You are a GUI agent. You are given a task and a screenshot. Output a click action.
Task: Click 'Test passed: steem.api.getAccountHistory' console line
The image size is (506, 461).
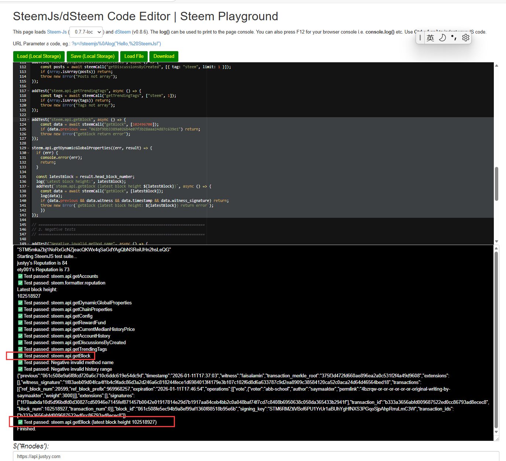(x=64, y=336)
